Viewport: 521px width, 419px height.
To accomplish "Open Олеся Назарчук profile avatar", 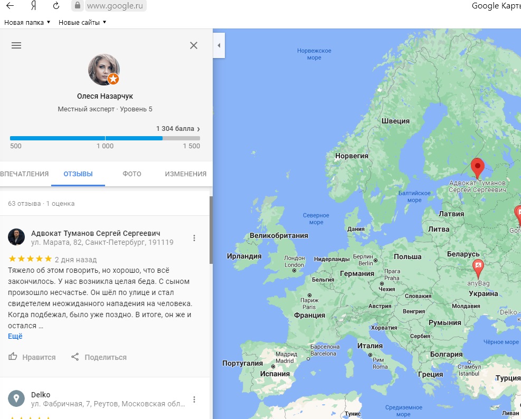I will [104, 70].
